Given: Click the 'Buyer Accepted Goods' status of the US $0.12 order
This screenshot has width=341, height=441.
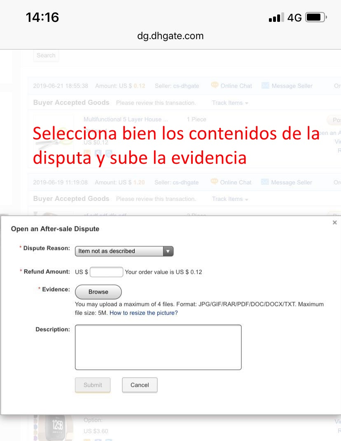Looking at the screenshot, I should [x=71, y=102].
